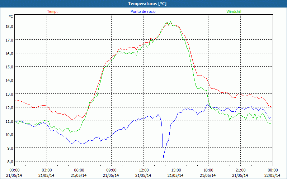This screenshot has height=179, width=287.
Task: Click the 16,0 y-axis value
Action: tap(10, 53)
